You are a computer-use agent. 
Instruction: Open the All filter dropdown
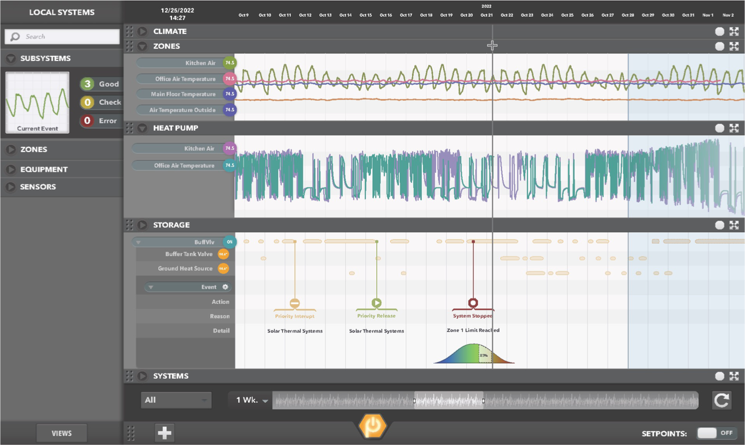click(176, 400)
